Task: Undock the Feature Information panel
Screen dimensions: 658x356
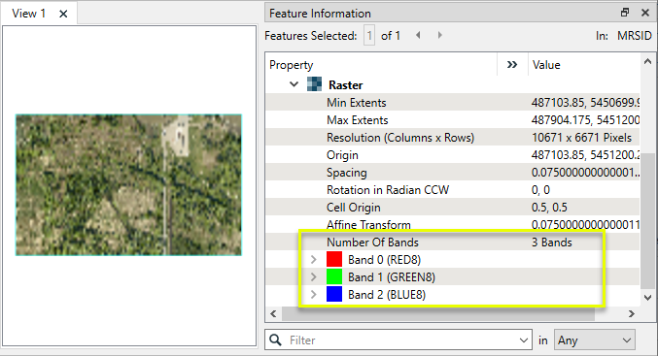Action: point(625,13)
